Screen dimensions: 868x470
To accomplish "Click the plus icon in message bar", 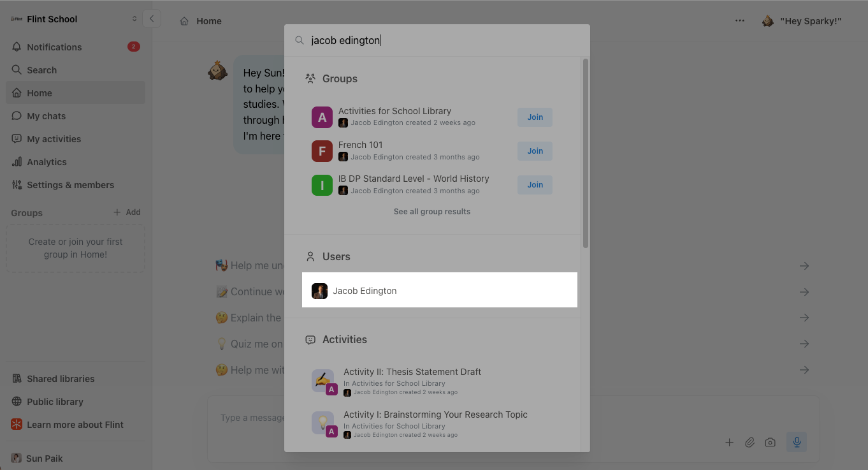I will pyautogui.click(x=729, y=443).
